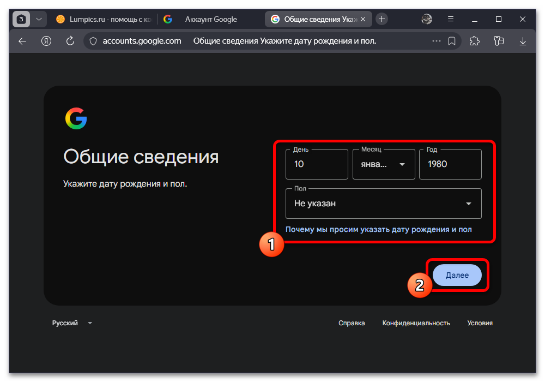The height and width of the screenshot is (382, 545).
Task: Open the collections icon in toolbar
Action: click(x=499, y=41)
